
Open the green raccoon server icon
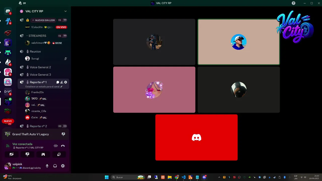click(8, 53)
